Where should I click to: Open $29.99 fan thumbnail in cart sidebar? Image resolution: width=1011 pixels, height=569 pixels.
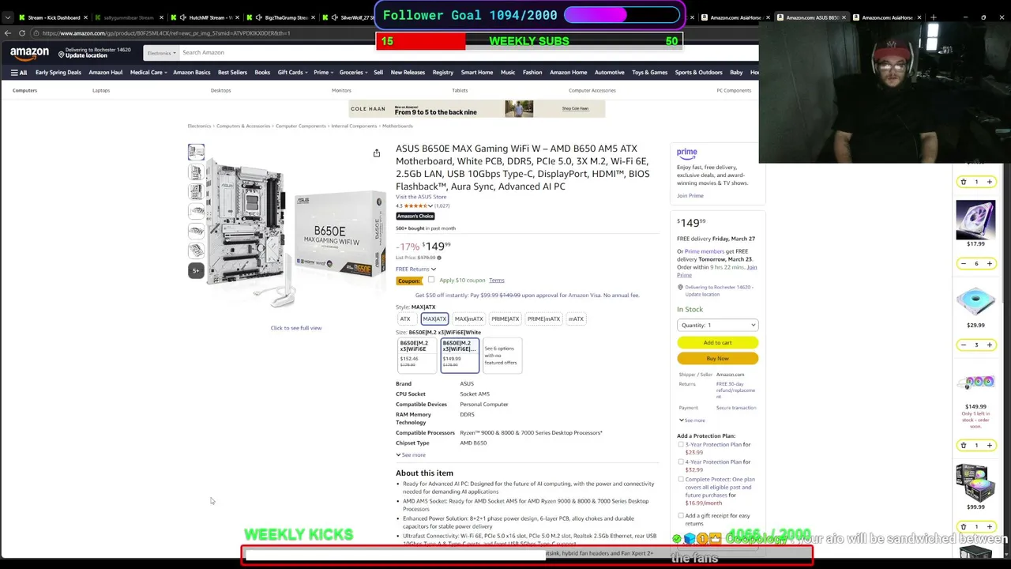tap(975, 301)
